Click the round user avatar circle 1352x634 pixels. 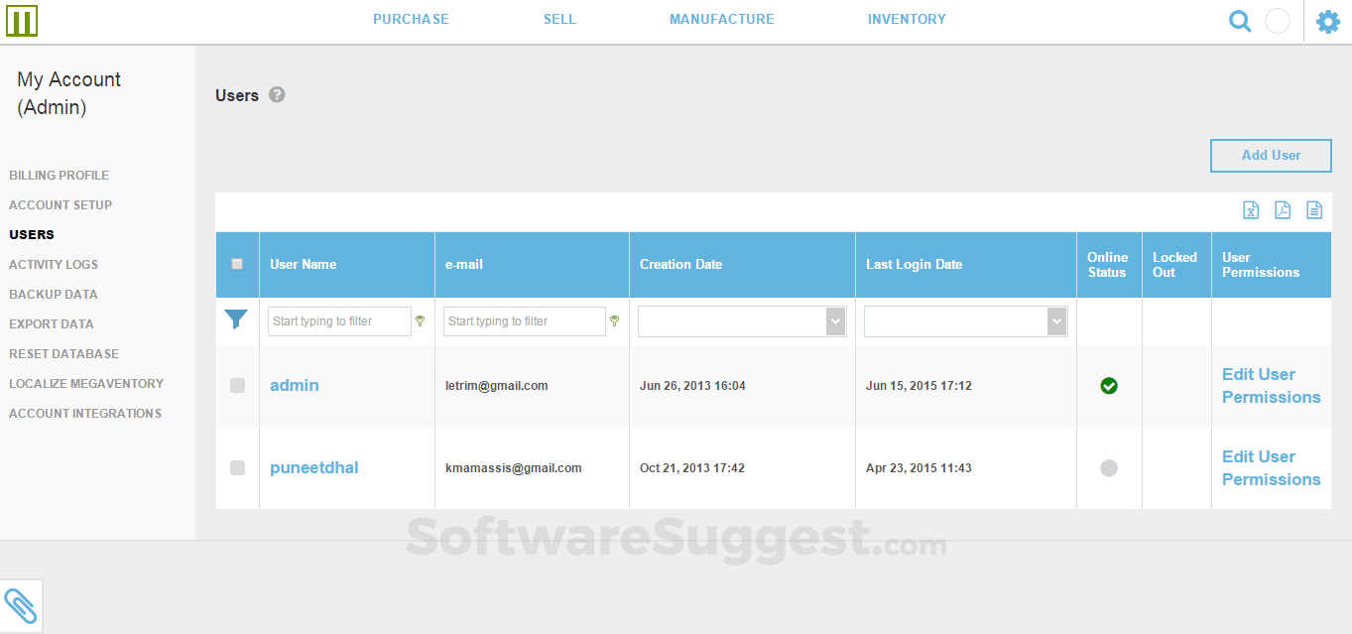coord(1278,21)
